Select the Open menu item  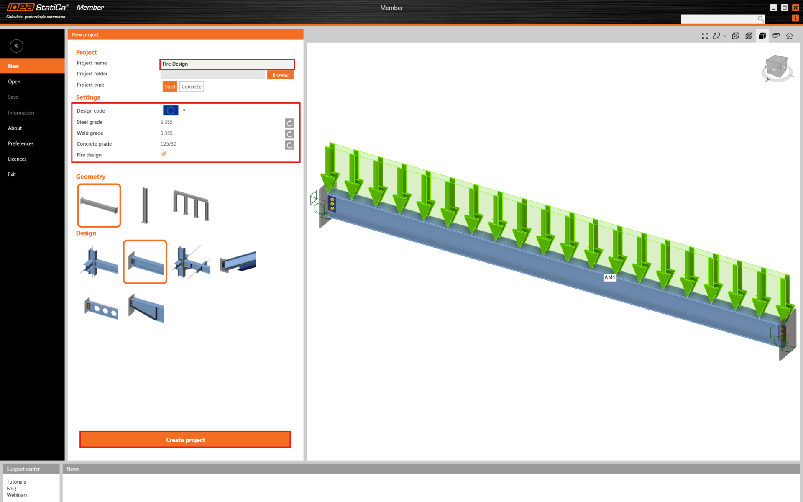[x=14, y=82]
